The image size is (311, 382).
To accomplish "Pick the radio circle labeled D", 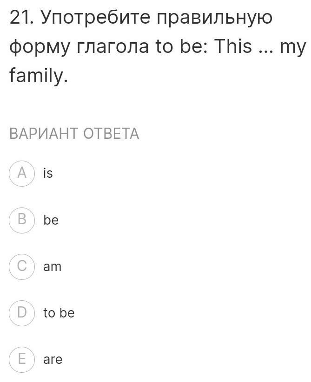I will (22, 313).
